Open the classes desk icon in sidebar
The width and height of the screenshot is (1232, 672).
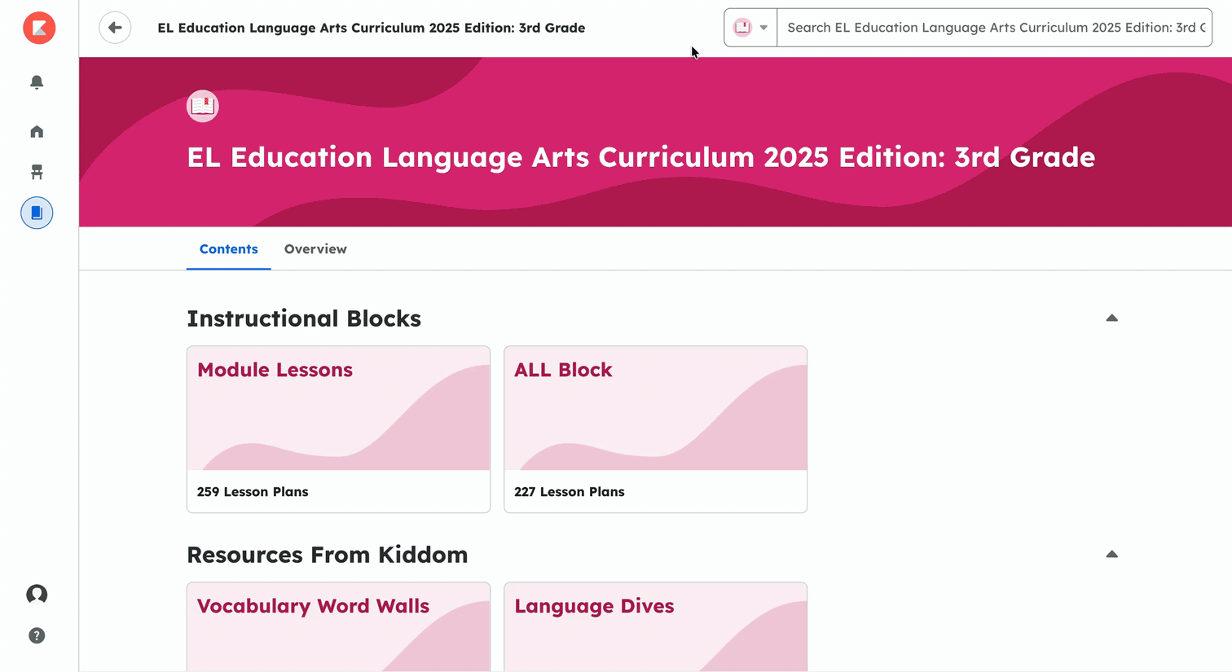37,172
